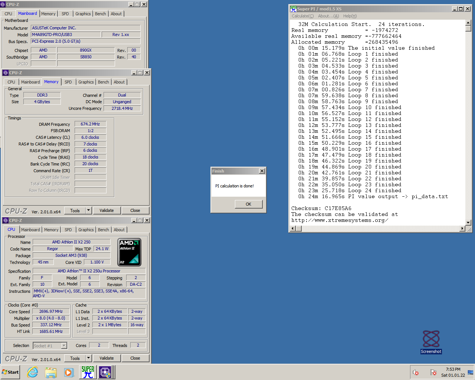
Task: Click the multiplier value x 8.0 (4.0 - 8.0)
Action: (51, 318)
